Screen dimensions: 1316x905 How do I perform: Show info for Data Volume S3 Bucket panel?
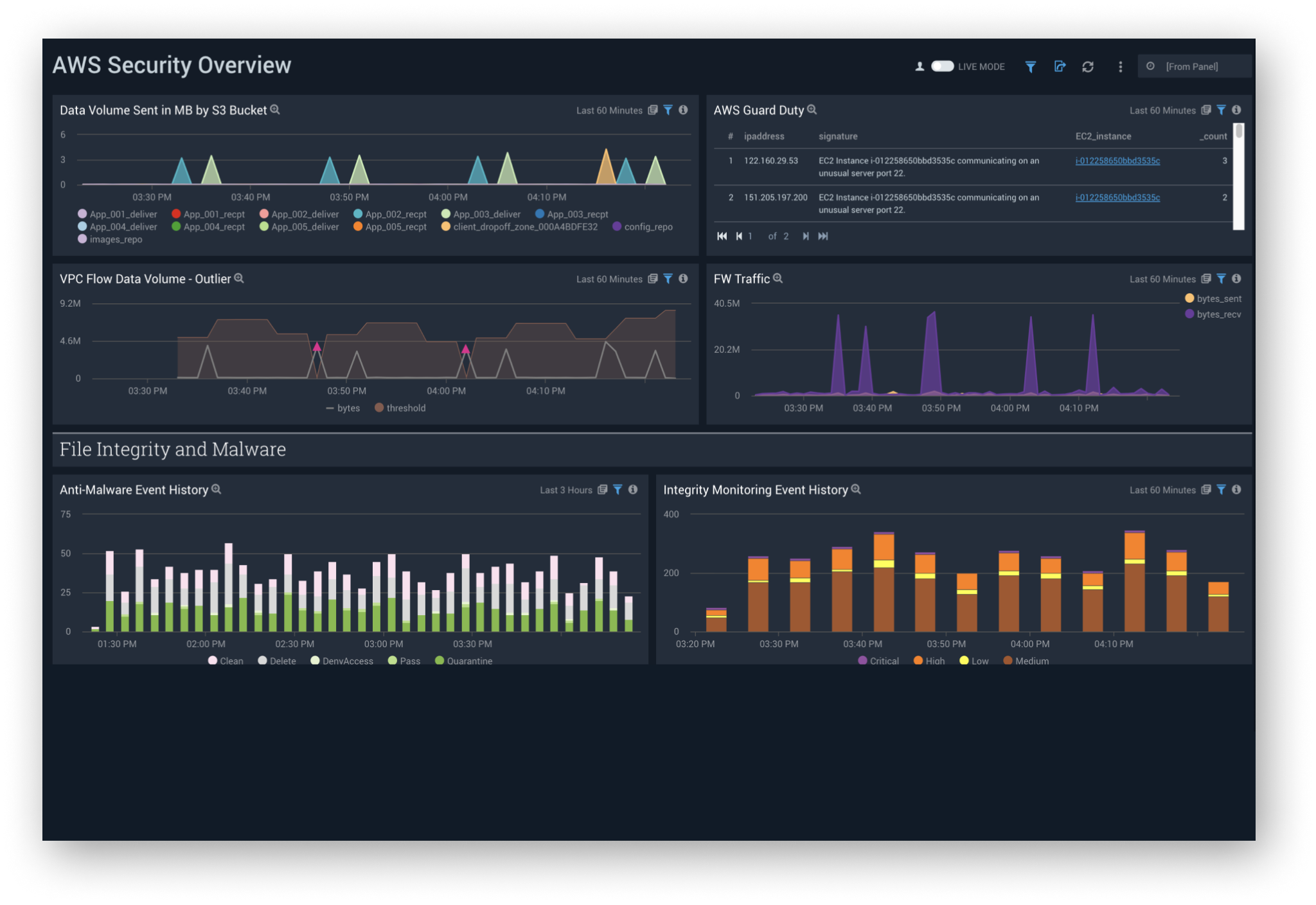click(683, 110)
